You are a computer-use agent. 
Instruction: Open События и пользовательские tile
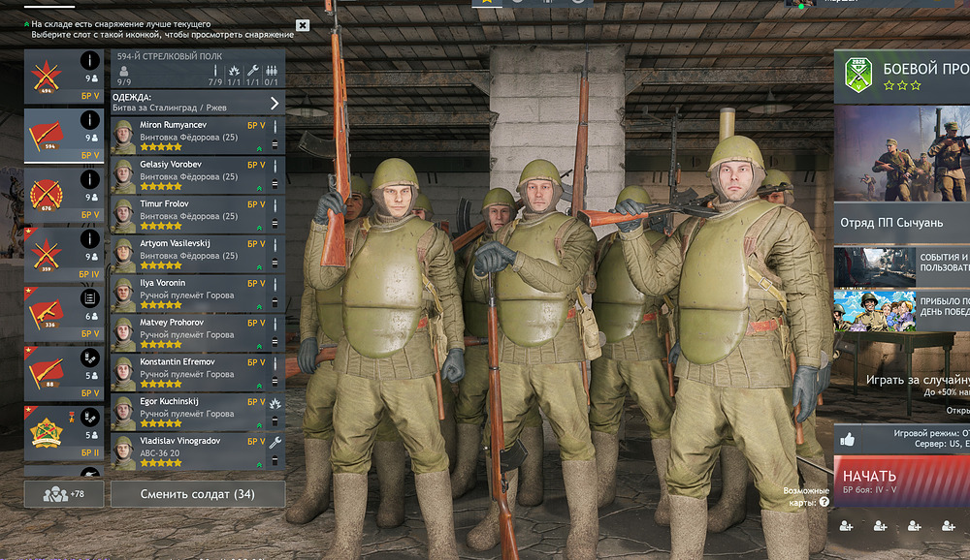pos(902,267)
